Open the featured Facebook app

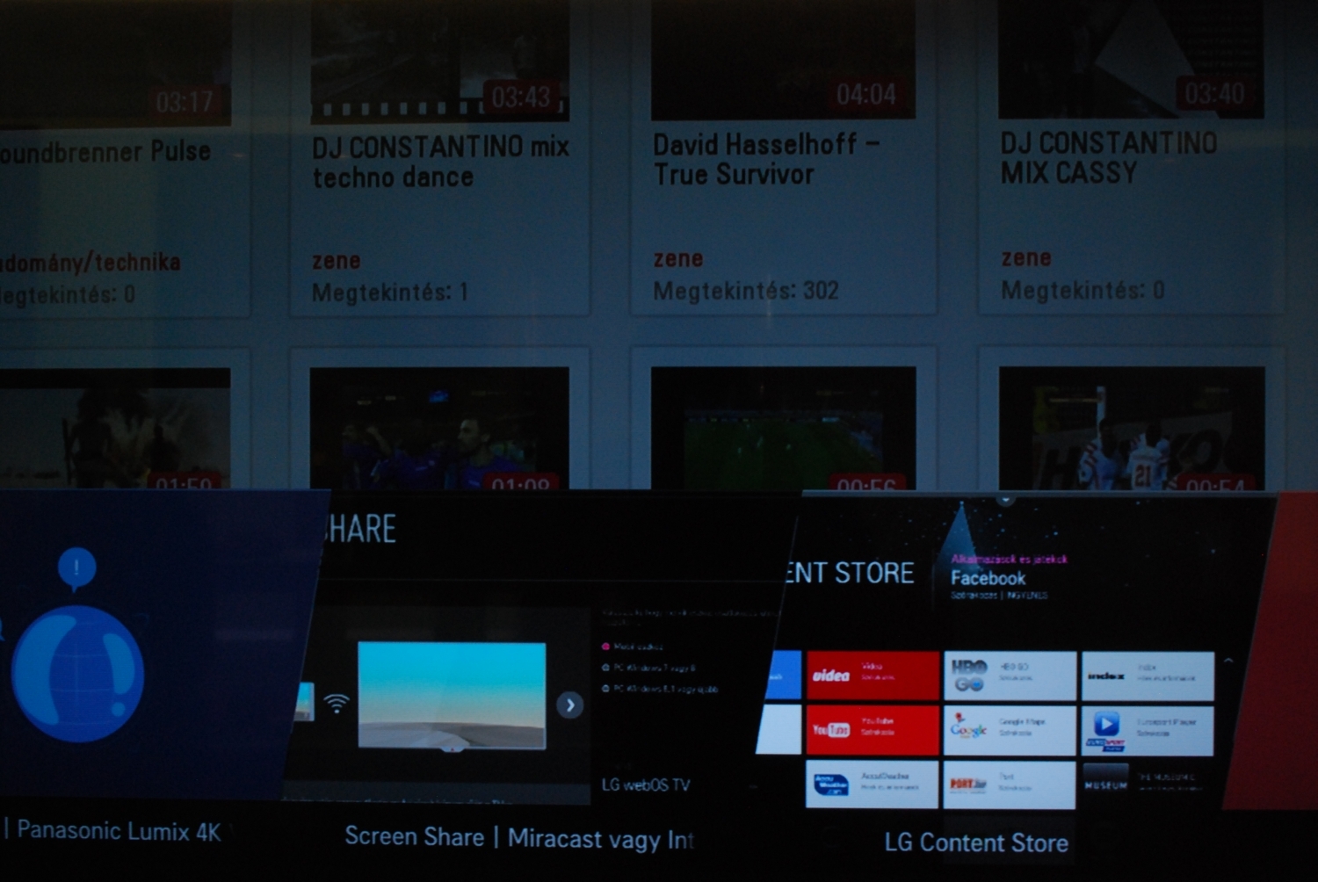pyautogui.click(x=988, y=578)
